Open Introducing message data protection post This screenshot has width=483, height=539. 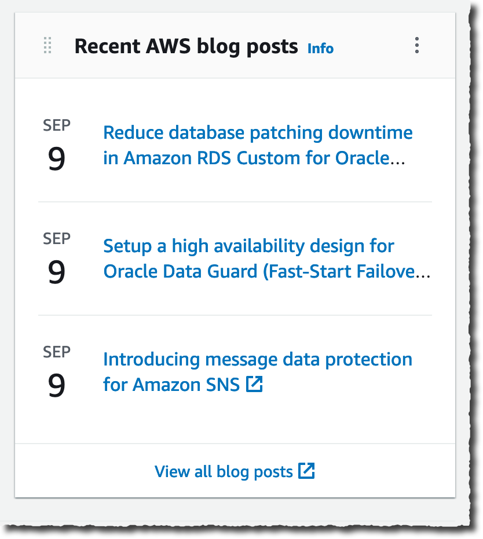pyautogui.click(x=257, y=360)
